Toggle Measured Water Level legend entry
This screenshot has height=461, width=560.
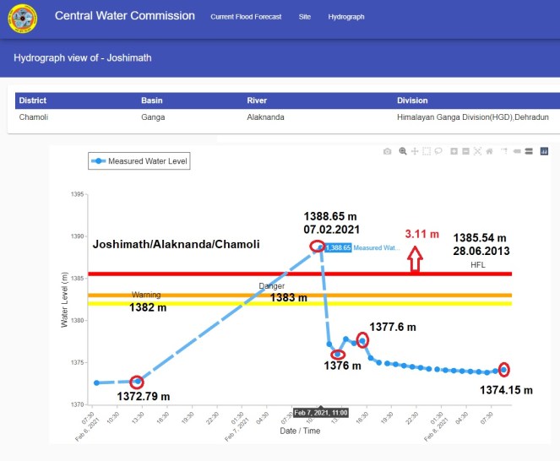139,160
